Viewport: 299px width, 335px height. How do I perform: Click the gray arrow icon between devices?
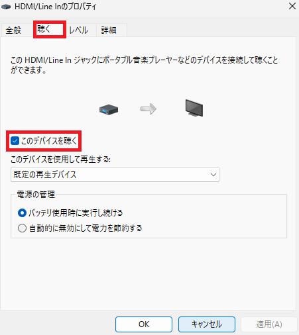coord(149,109)
